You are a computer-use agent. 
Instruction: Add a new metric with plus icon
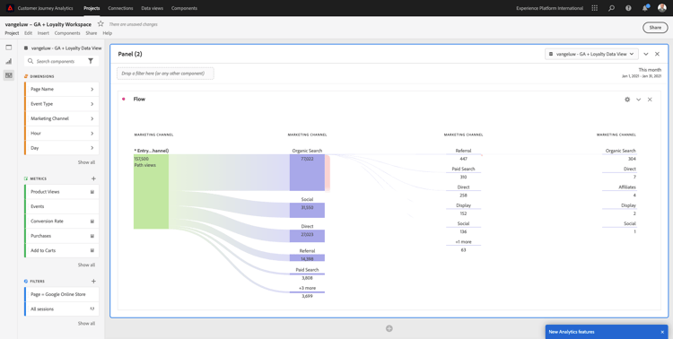93,178
